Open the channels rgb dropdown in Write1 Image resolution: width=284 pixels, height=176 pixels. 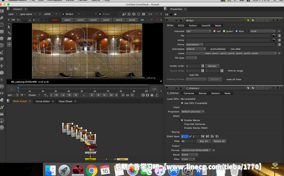tap(199, 31)
